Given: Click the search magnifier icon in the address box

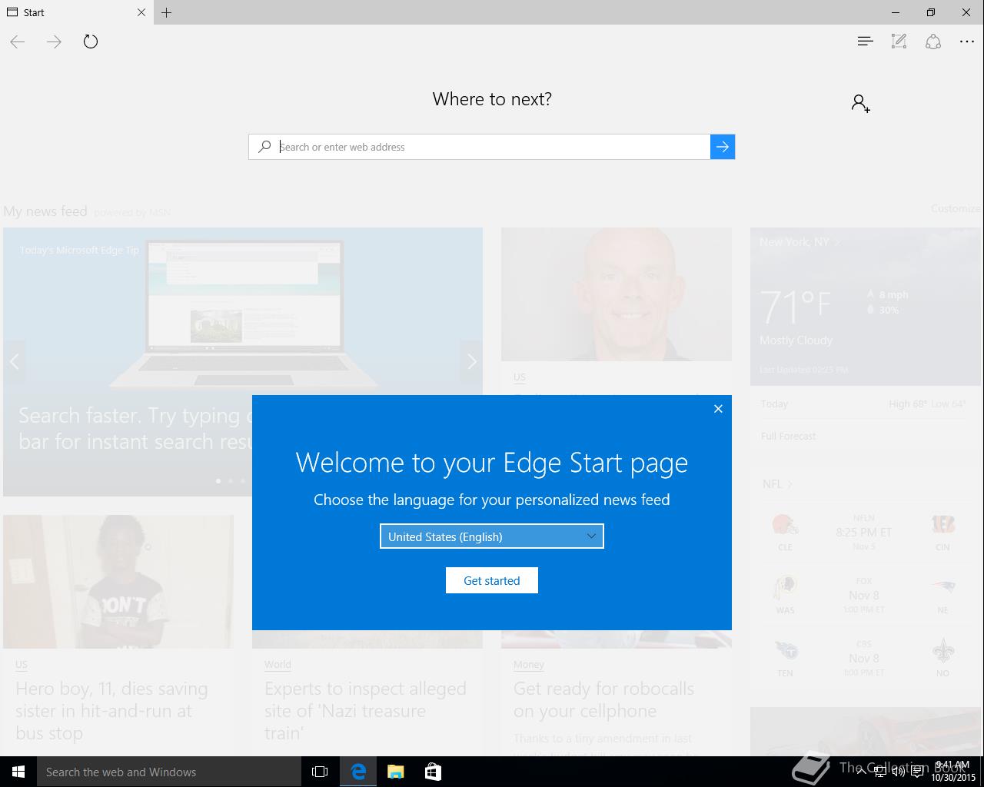Looking at the screenshot, I should click(x=264, y=147).
